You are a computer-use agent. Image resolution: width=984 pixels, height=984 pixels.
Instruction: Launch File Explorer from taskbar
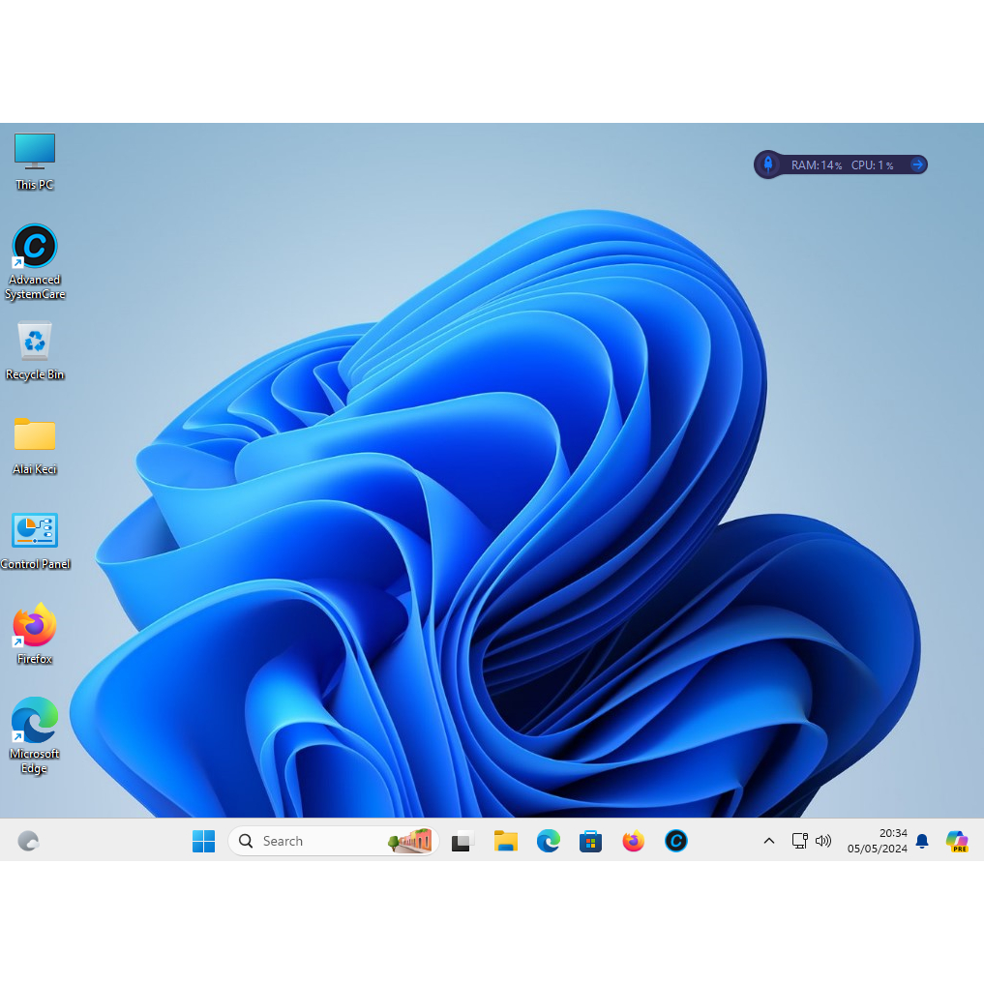coord(506,842)
